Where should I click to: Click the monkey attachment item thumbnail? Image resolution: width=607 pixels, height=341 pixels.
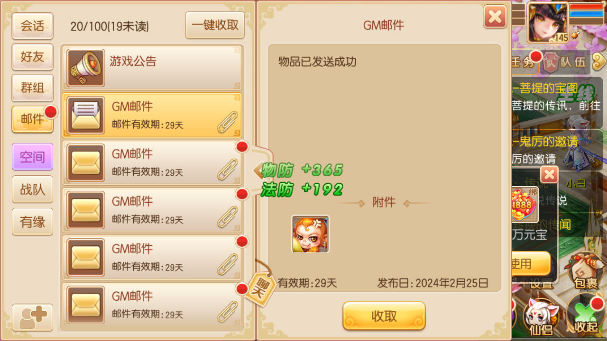pos(310,234)
